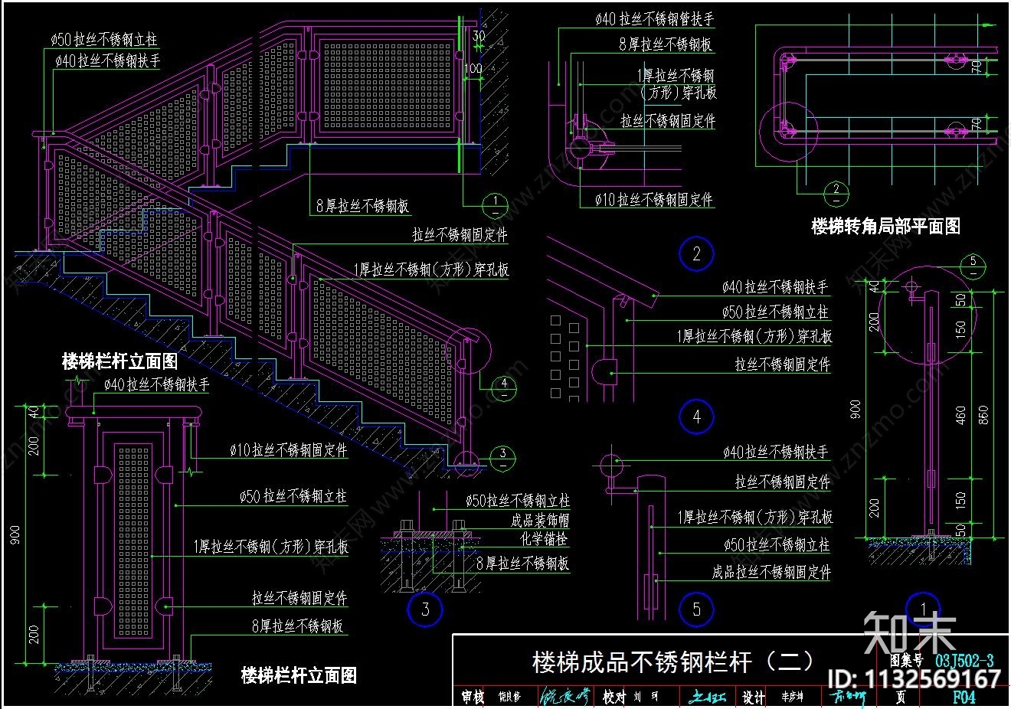Select the 成品拉丝不锈钢固定件 annotation
The width and height of the screenshot is (1011, 709).
point(771,572)
